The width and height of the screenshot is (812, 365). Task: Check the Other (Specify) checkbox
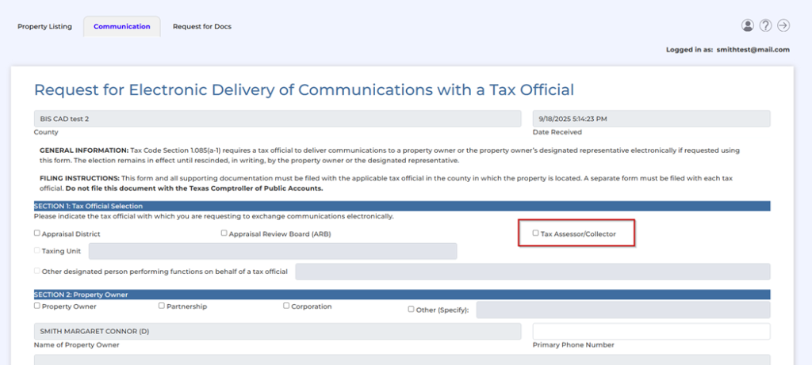click(x=411, y=309)
